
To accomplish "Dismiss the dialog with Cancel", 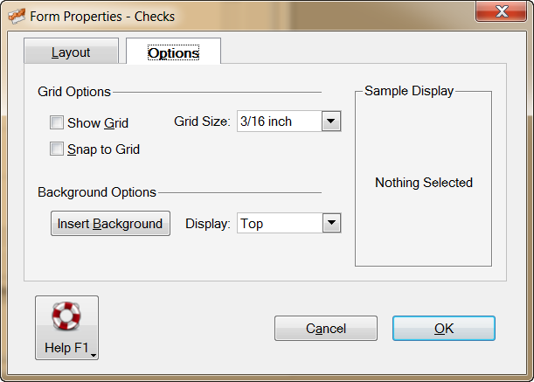I will coord(325,329).
